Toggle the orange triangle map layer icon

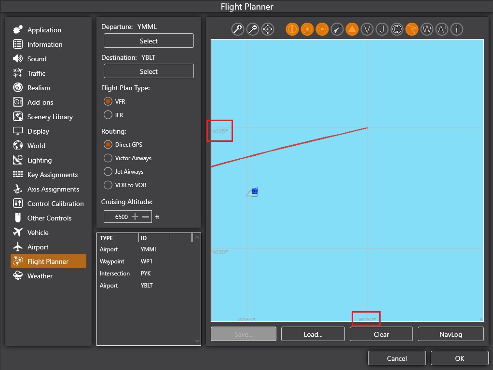[352, 29]
